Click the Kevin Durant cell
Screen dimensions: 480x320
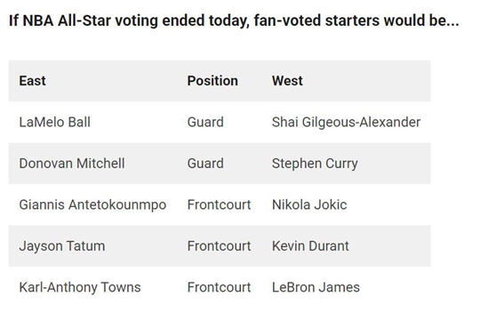[310, 246]
